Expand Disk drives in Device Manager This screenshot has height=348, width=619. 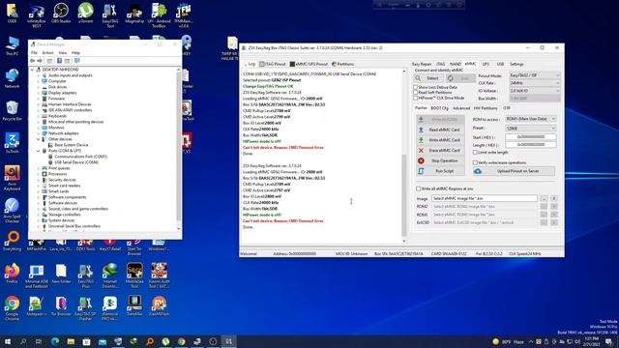(39, 87)
